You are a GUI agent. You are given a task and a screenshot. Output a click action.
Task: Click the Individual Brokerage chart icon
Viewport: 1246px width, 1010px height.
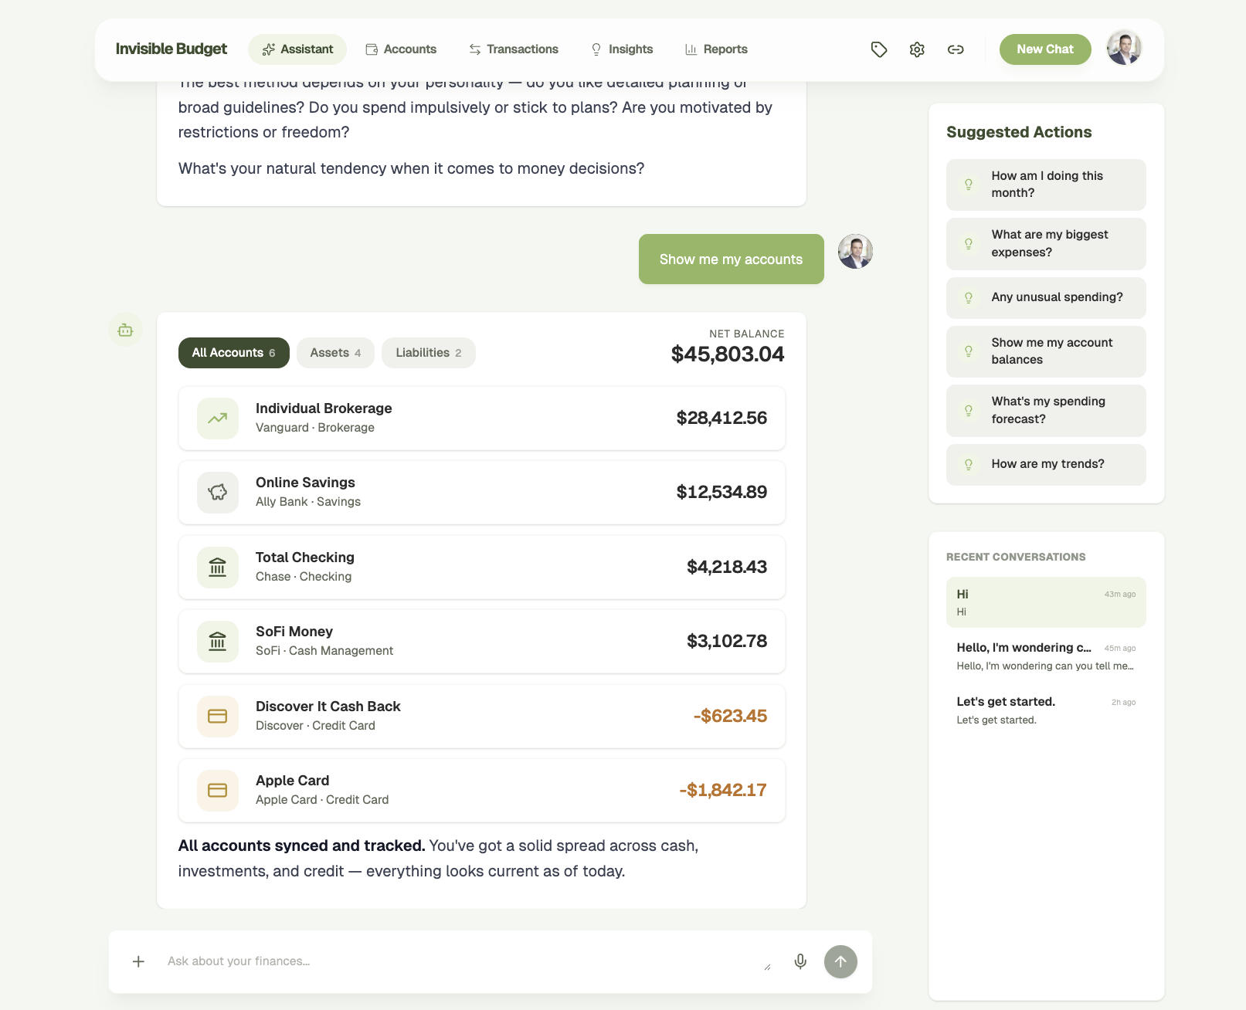(x=217, y=418)
